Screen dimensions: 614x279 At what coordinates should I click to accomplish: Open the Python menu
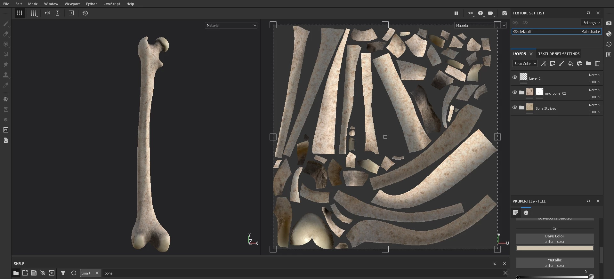click(x=92, y=4)
